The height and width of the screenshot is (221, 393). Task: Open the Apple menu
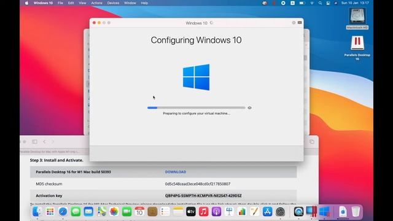tap(27, 3)
